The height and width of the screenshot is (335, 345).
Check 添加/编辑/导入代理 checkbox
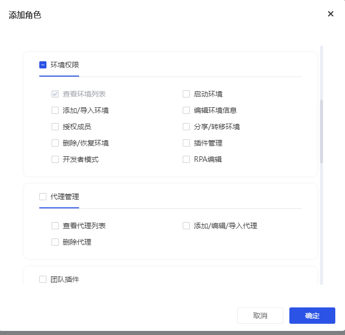[x=186, y=226]
